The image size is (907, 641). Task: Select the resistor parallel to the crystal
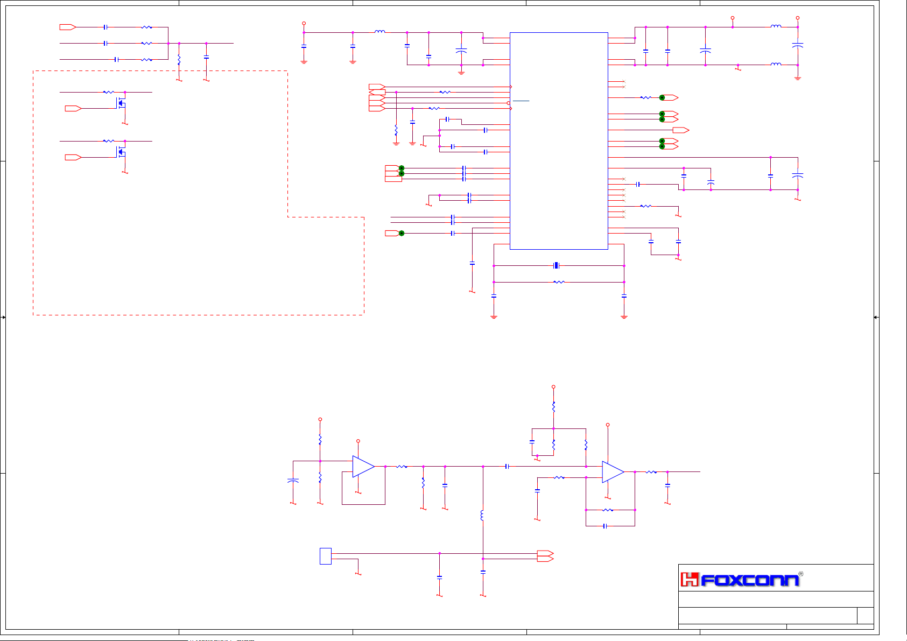click(559, 282)
